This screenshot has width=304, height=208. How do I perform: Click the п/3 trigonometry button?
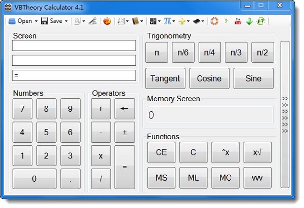tap(236, 53)
